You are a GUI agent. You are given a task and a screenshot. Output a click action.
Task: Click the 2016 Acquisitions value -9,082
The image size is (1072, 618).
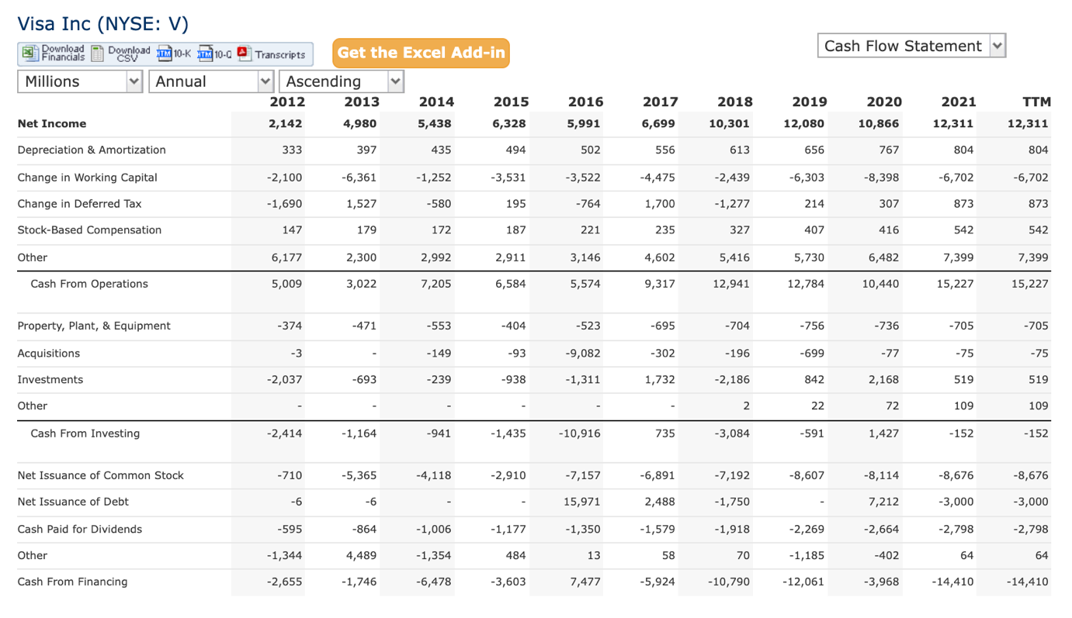coord(583,354)
